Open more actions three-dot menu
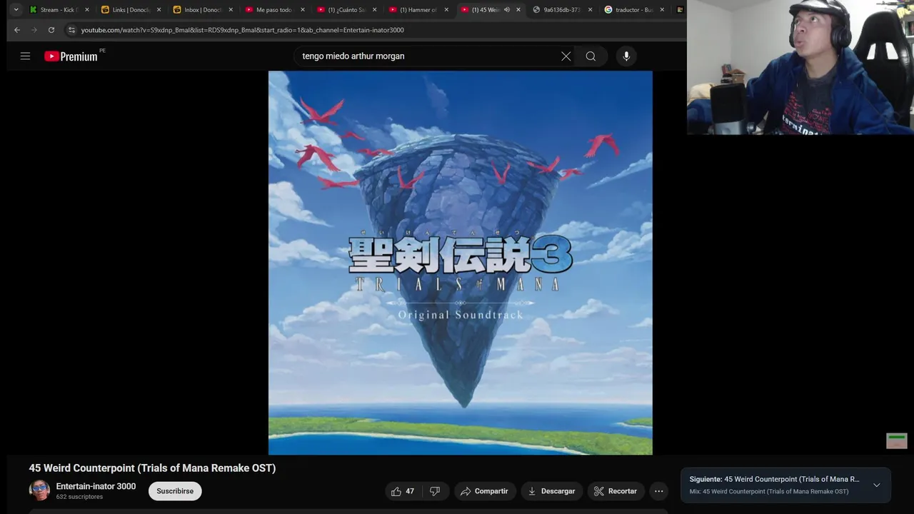This screenshot has width=914, height=514. [x=658, y=491]
